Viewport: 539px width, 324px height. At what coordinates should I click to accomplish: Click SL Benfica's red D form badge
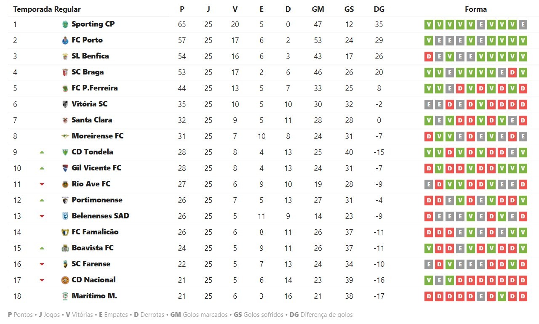pyautogui.click(x=429, y=57)
